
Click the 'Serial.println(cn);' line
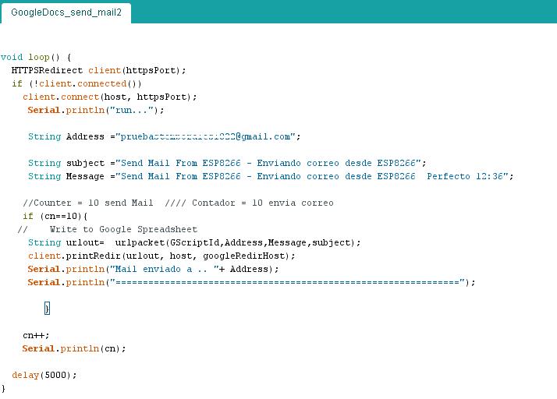click(x=74, y=348)
